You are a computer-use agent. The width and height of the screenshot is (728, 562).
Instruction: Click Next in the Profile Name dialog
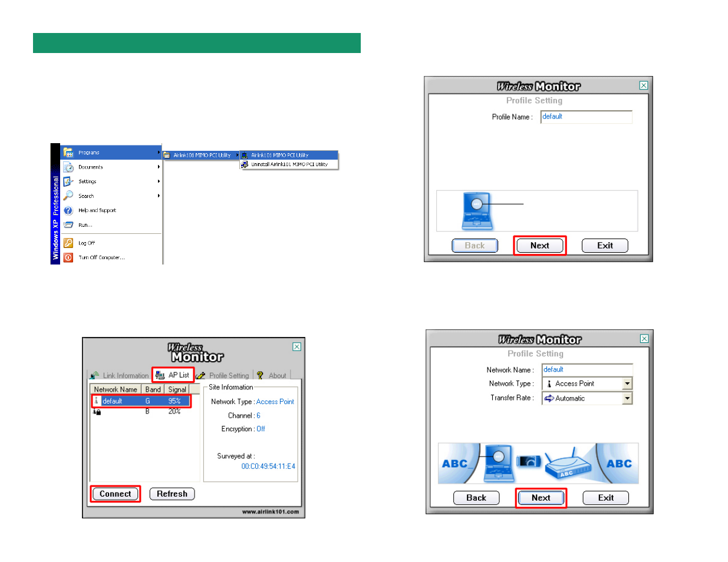[540, 246]
